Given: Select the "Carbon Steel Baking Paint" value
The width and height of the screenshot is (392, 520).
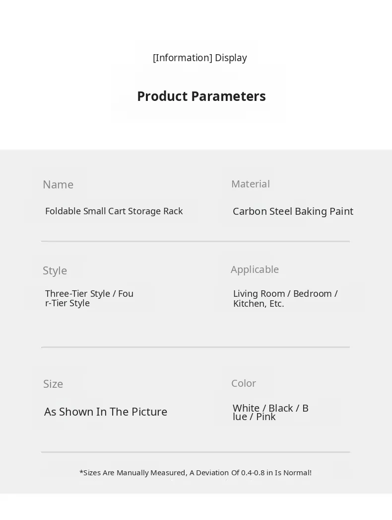Looking at the screenshot, I should point(293,211).
